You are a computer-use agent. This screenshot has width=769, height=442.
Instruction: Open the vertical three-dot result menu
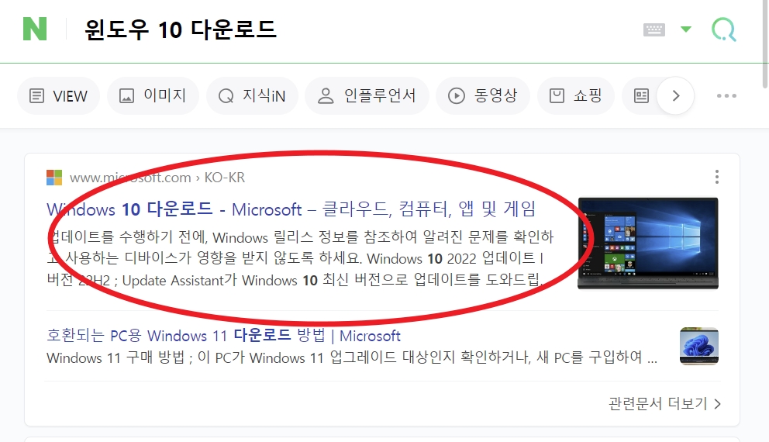click(717, 177)
